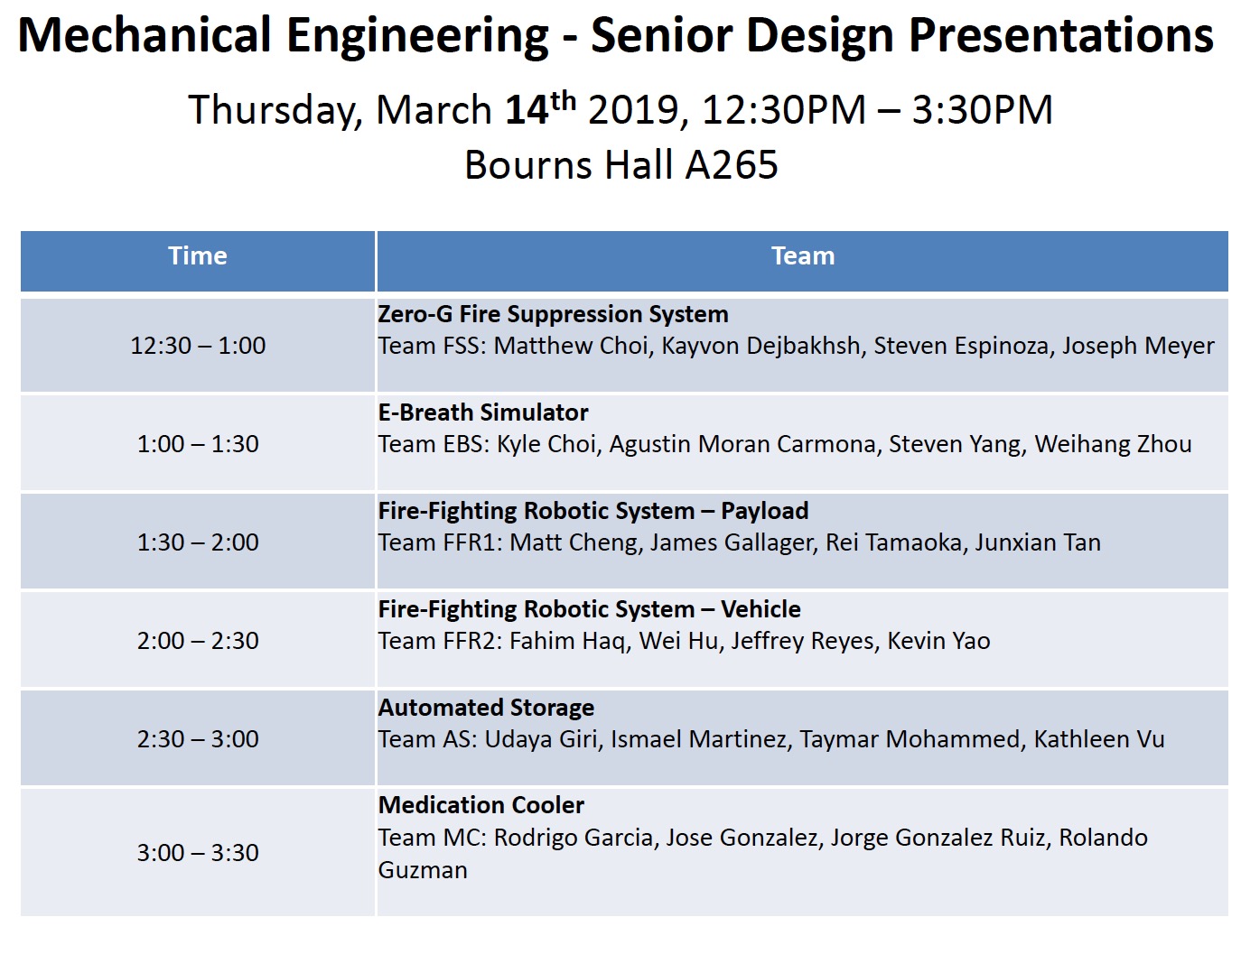The width and height of the screenshot is (1241, 973).
Task: Click the Automated Storage project title
Action: click(x=486, y=708)
